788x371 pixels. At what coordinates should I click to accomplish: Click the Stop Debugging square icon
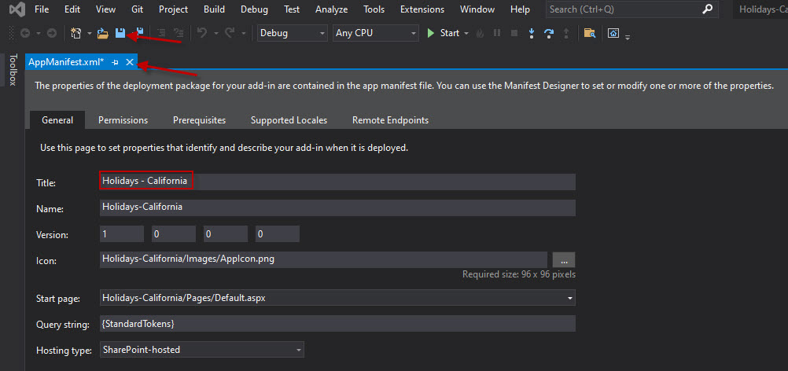coord(514,33)
